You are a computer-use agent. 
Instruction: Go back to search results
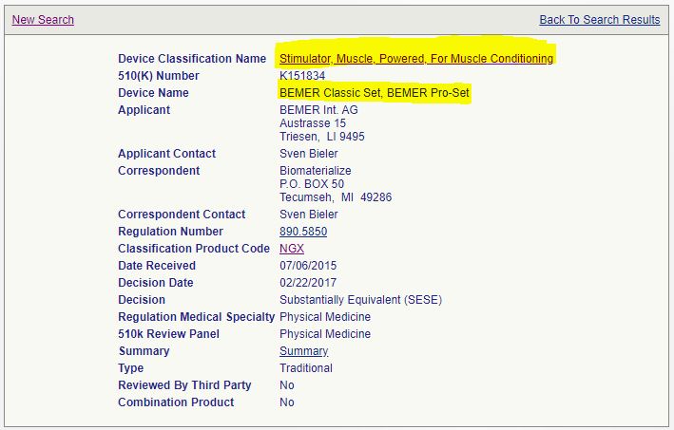click(x=599, y=20)
